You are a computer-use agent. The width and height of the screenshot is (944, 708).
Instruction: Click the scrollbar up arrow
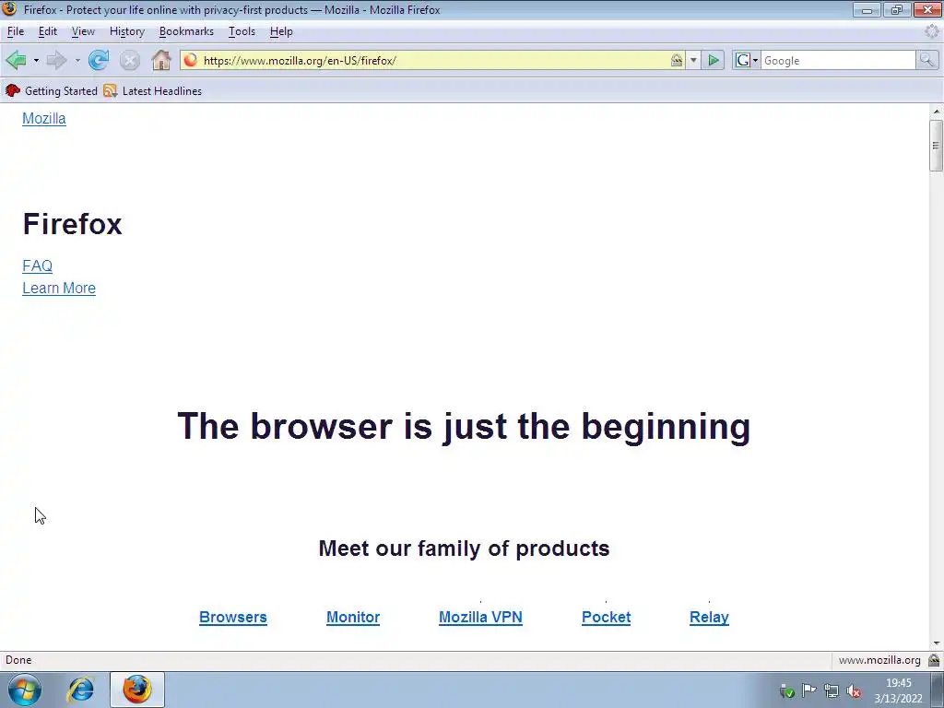click(936, 112)
